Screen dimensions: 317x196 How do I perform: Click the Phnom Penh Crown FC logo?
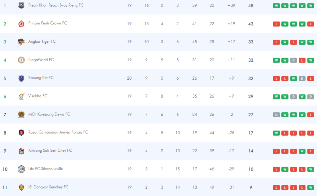21,24
